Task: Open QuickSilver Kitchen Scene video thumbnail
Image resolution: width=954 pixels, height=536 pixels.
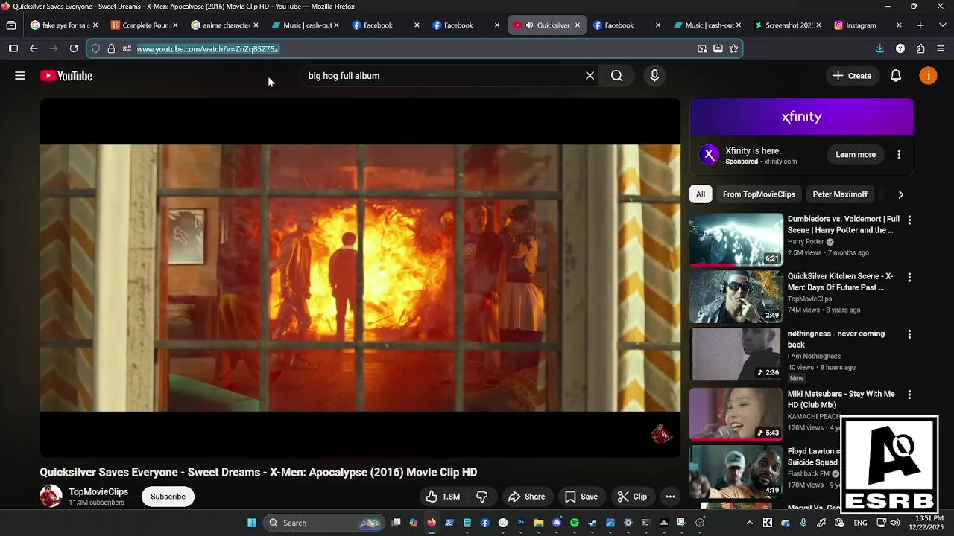Action: [x=736, y=297]
